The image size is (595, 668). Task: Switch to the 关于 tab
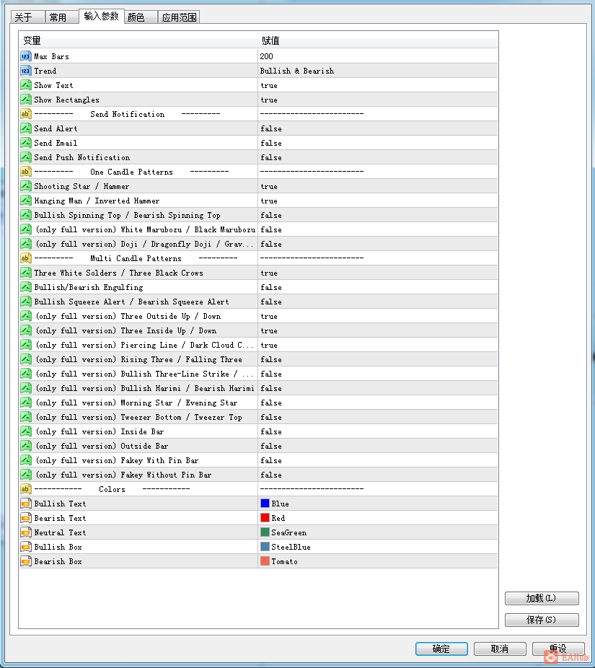[27, 17]
